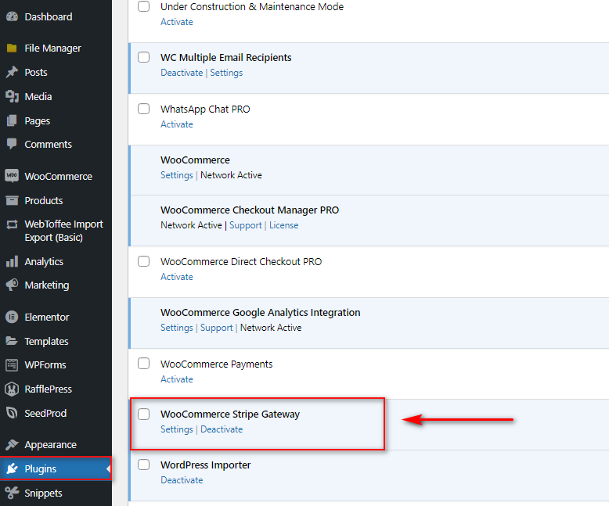Click the Pages document icon
Screen dimensions: 609x506
pos(12,120)
